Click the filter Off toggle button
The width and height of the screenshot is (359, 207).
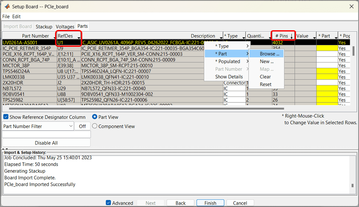tap(82, 126)
